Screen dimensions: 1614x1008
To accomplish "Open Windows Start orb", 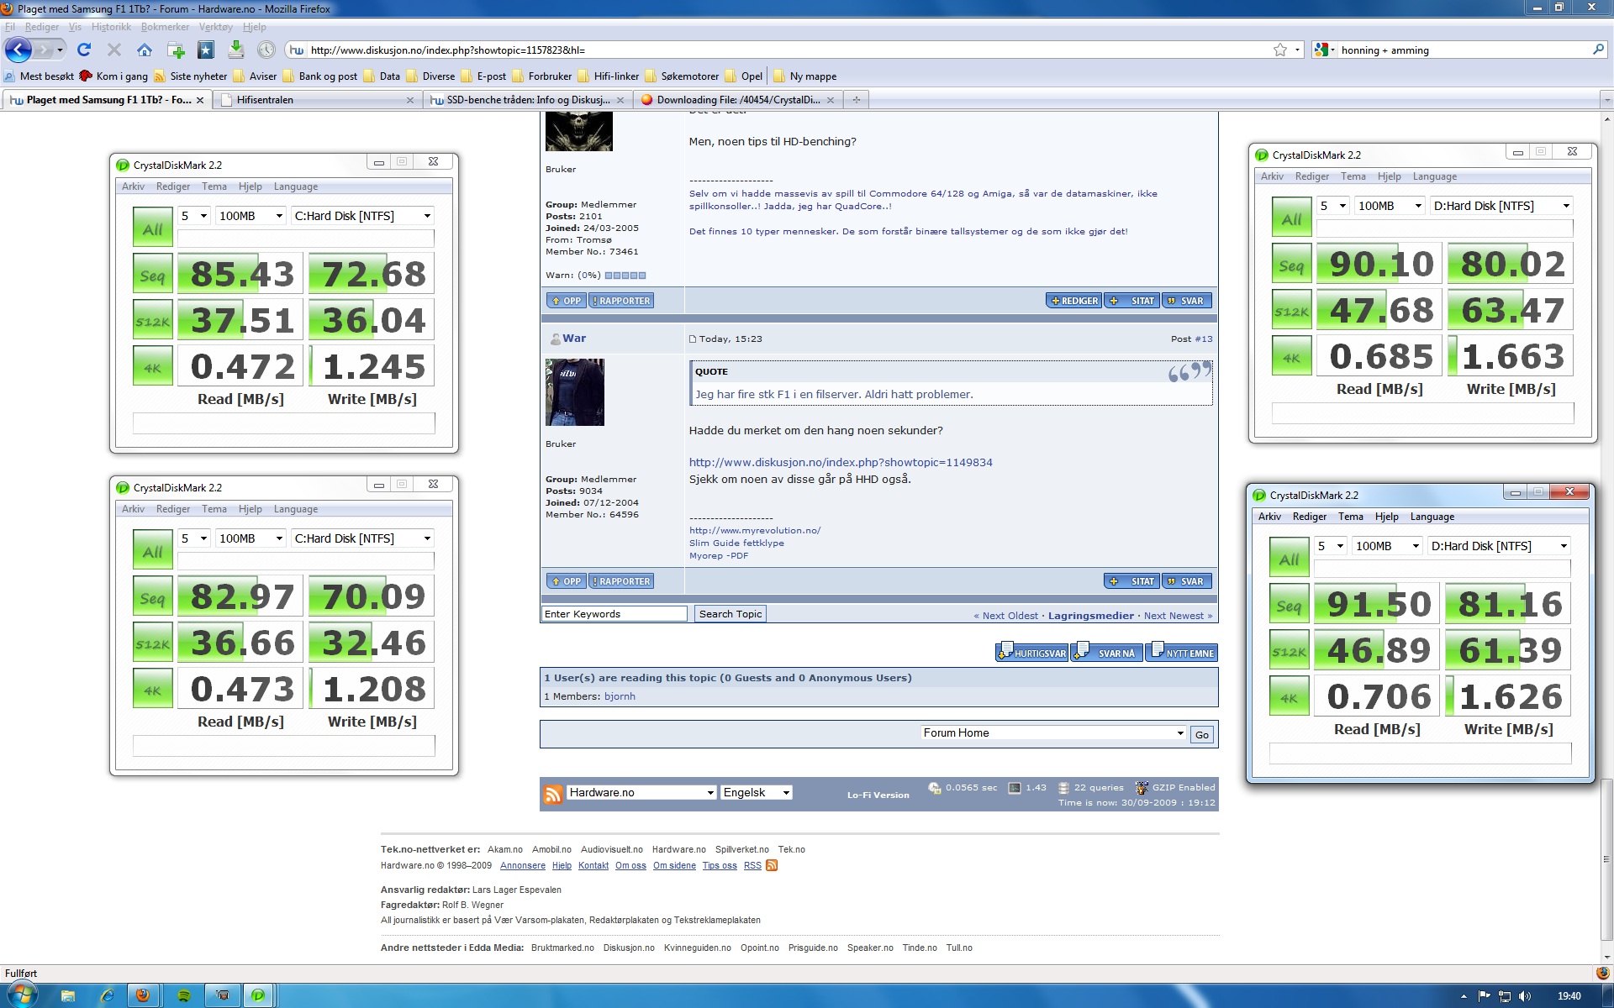I will click(x=23, y=995).
